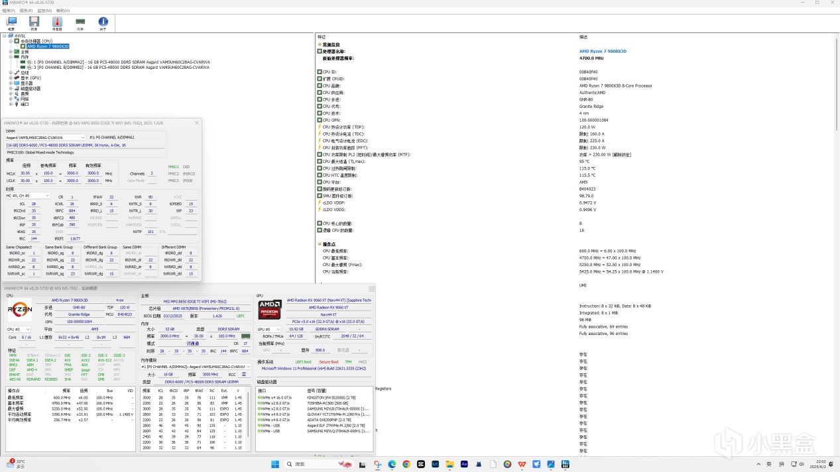The image size is (840, 472).
Task: Click the taskbar search box
Action: click(x=321, y=464)
